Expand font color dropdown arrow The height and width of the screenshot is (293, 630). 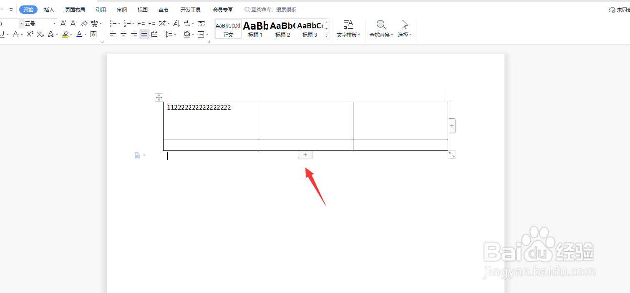click(85, 35)
